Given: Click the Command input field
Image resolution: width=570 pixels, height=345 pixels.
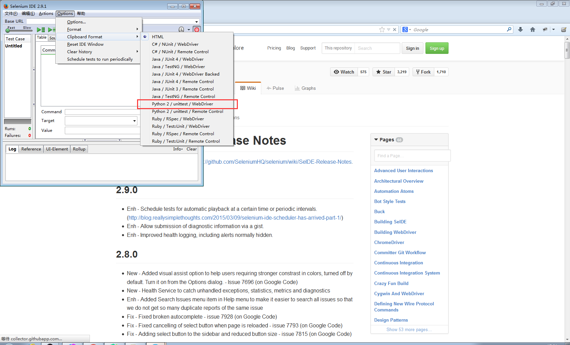Looking at the screenshot, I should click(102, 112).
